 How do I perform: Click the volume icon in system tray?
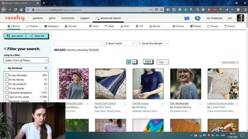click(217, 136)
